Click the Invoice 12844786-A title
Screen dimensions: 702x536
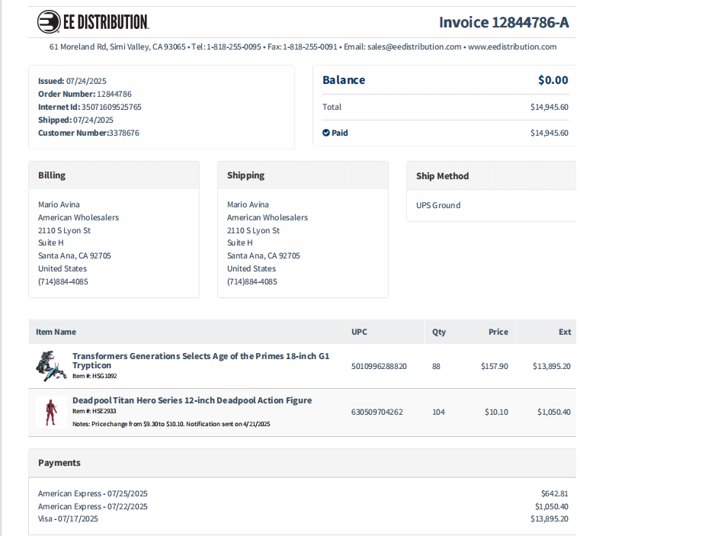tap(503, 22)
